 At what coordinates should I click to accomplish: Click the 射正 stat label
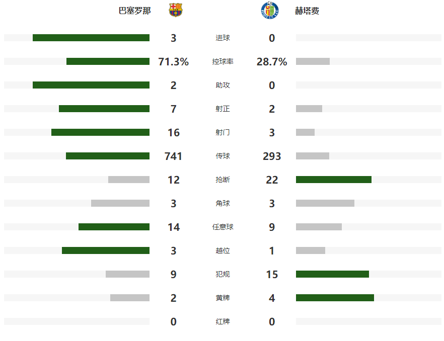click(x=223, y=109)
